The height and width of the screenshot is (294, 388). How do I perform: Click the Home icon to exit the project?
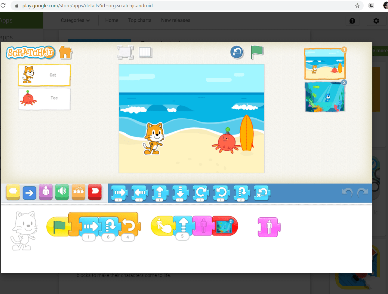point(65,52)
